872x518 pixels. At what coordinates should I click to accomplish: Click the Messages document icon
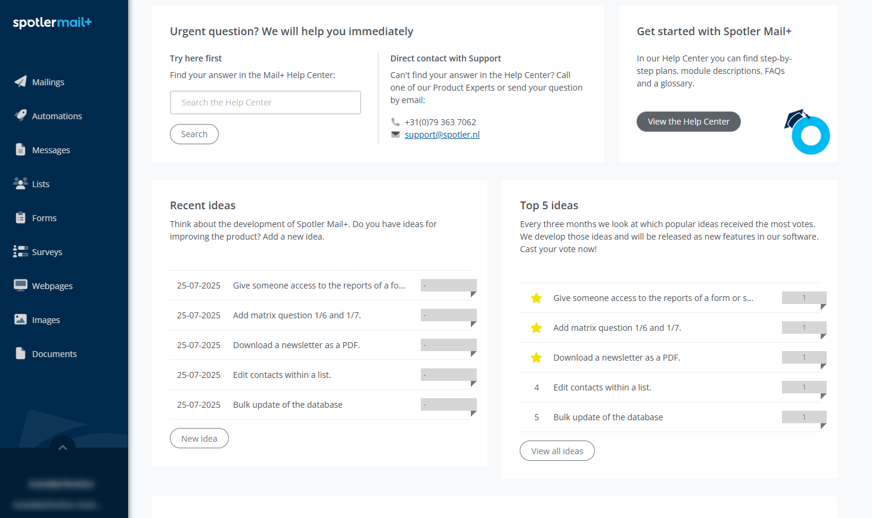(20, 150)
